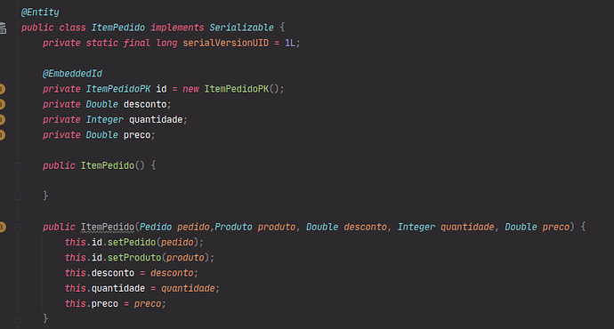Click the Serializable interface name

pos(242,28)
